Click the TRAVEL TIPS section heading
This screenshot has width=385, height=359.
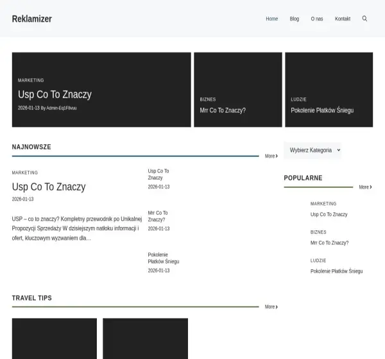click(x=32, y=298)
